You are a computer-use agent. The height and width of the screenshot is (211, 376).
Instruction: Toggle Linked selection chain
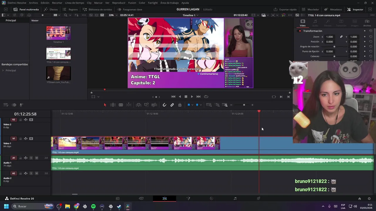click(x=172, y=105)
